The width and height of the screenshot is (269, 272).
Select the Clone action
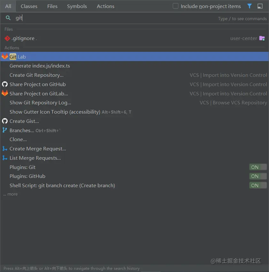pyautogui.click(x=134, y=140)
